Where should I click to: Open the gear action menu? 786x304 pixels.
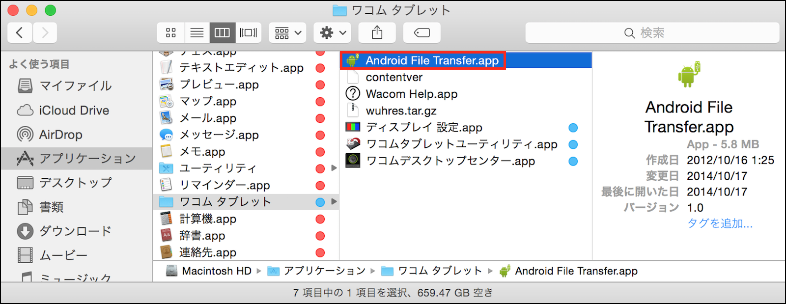[333, 33]
